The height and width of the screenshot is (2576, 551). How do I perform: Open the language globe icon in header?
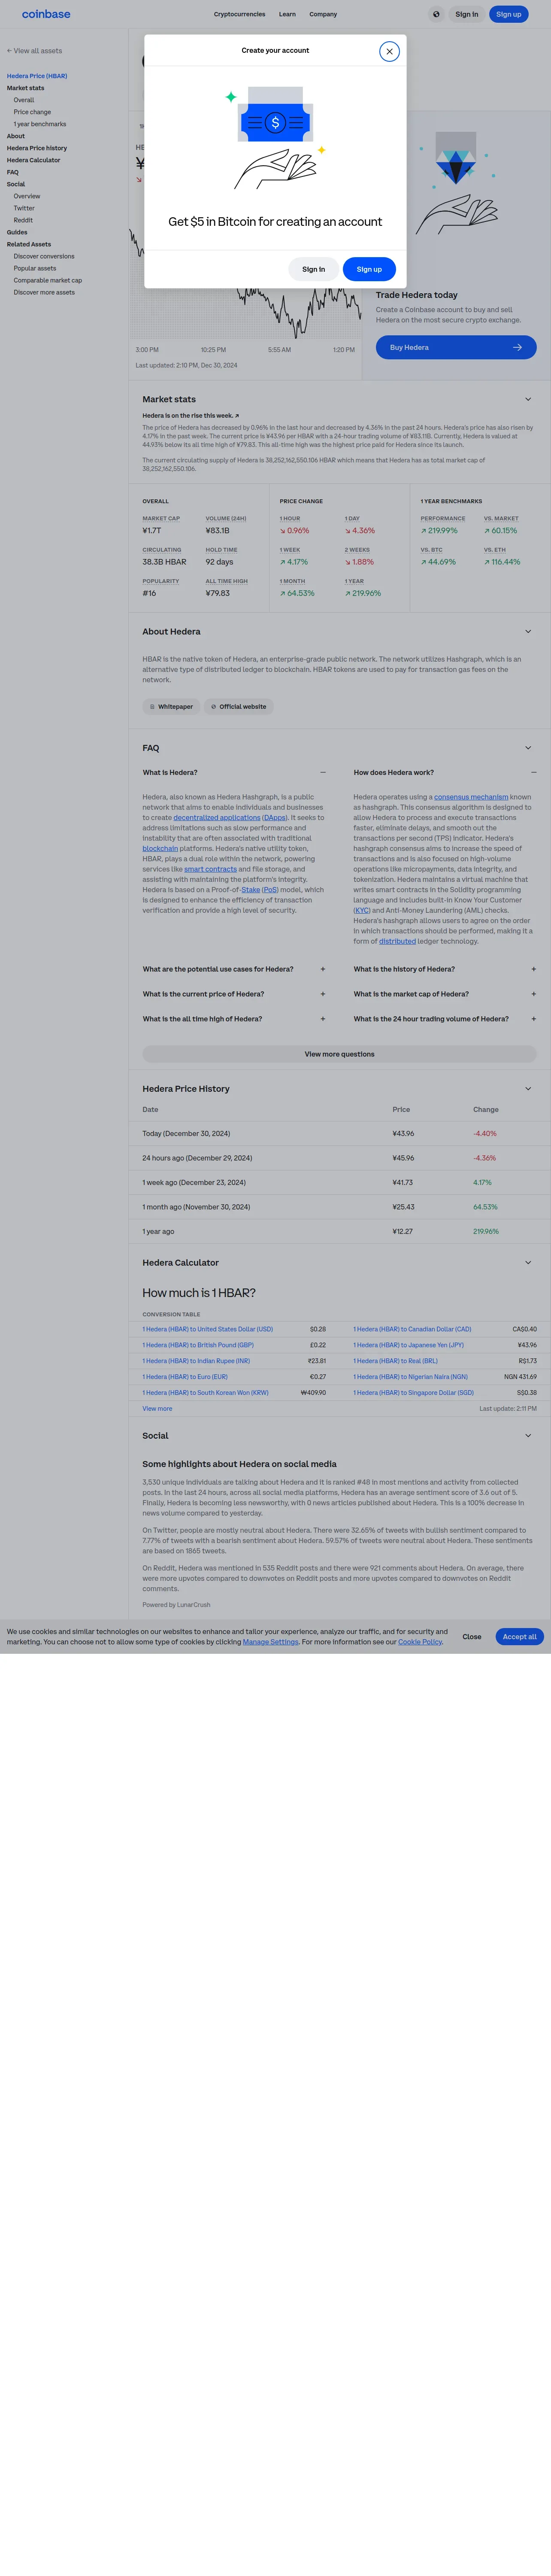click(436, 14)
